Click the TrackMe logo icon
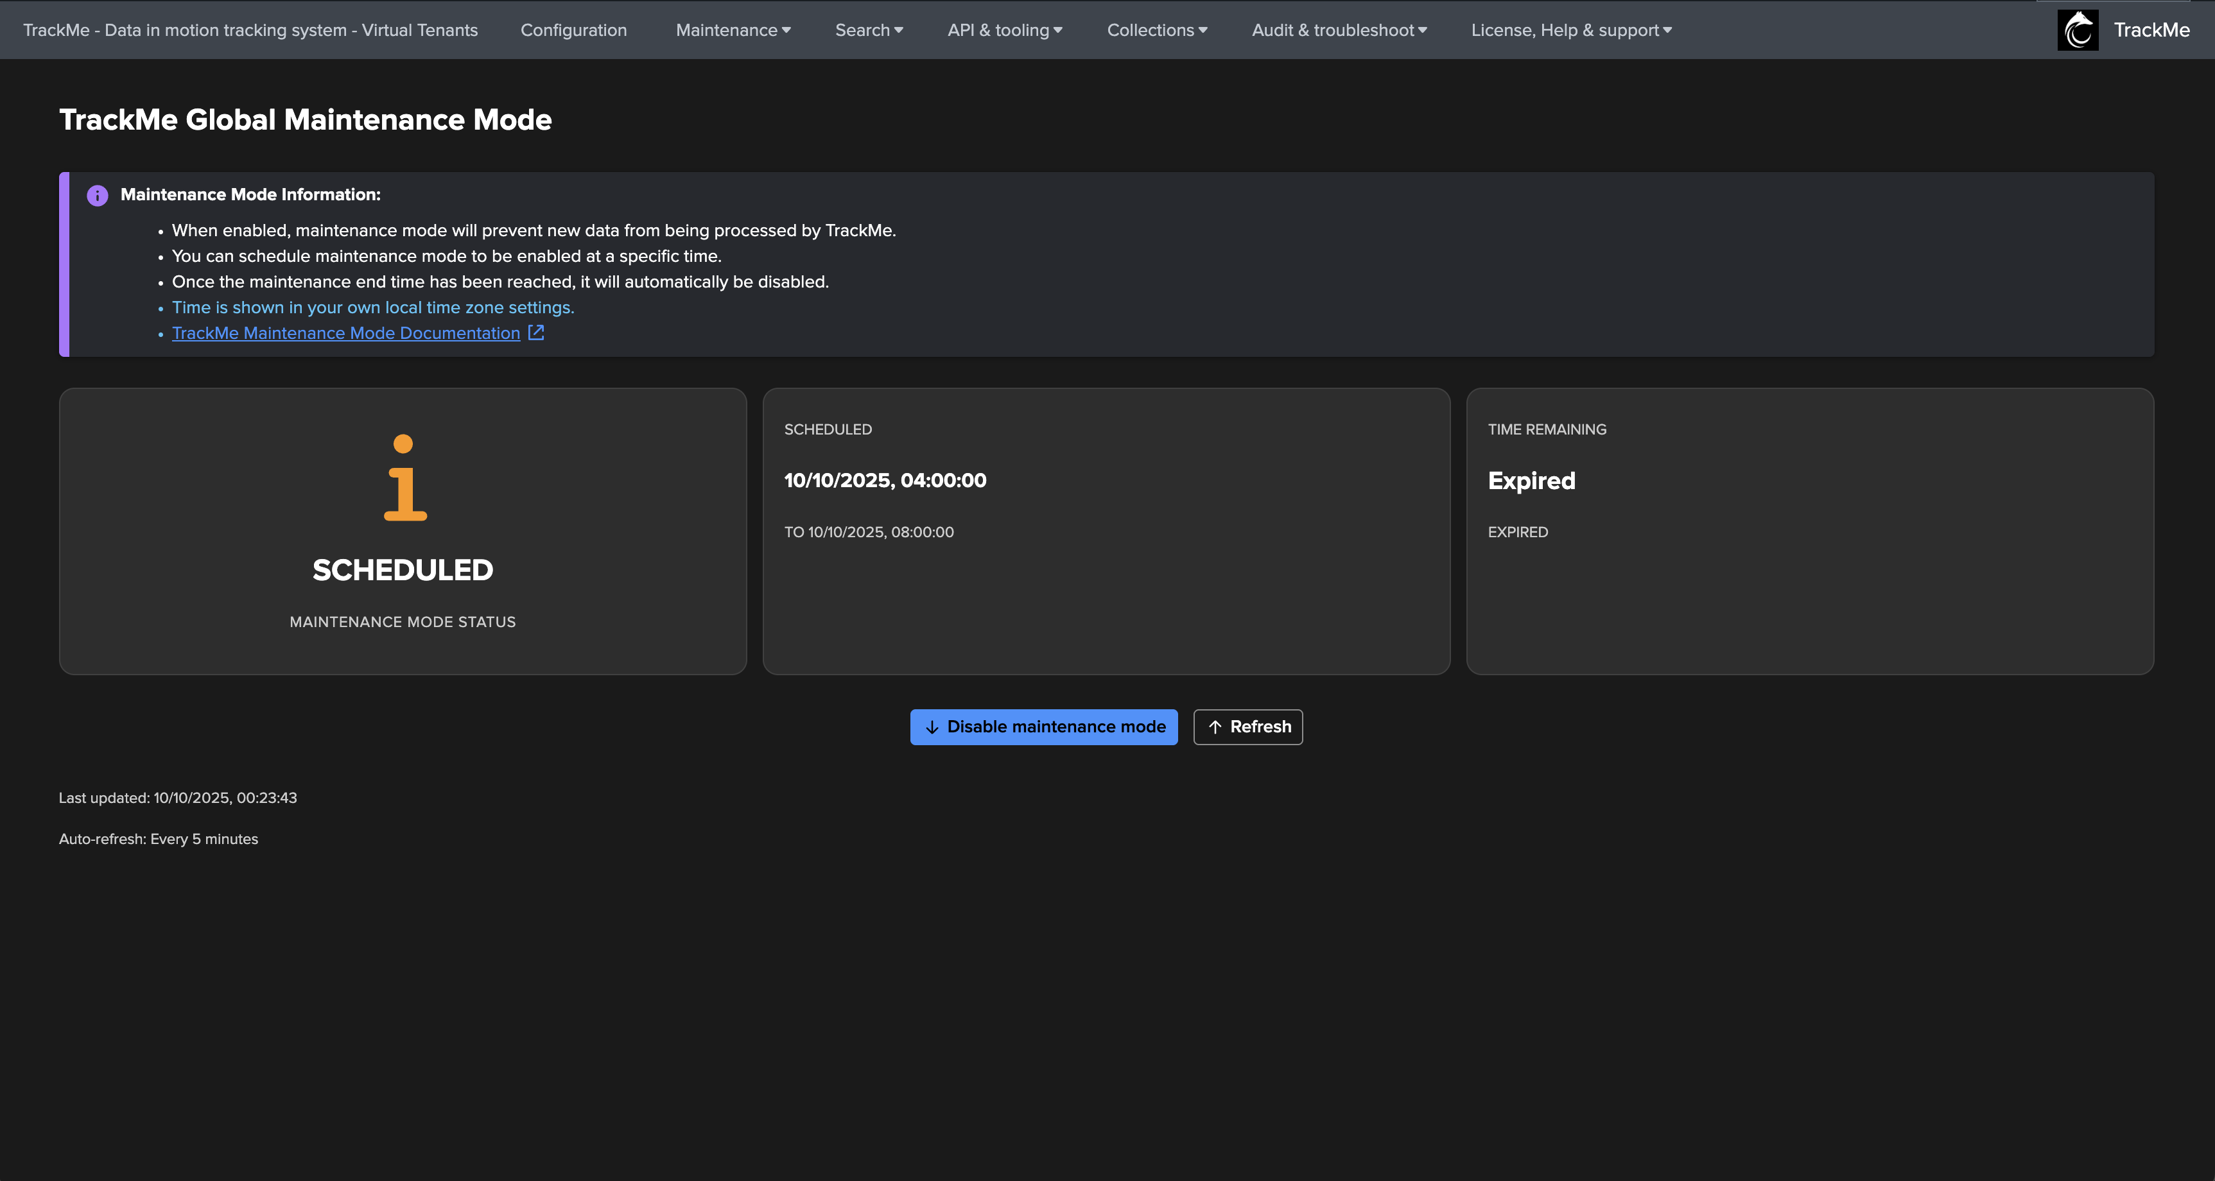Image resolution: width=2215 pixels, height=1181 pixels. [2078, 30]
